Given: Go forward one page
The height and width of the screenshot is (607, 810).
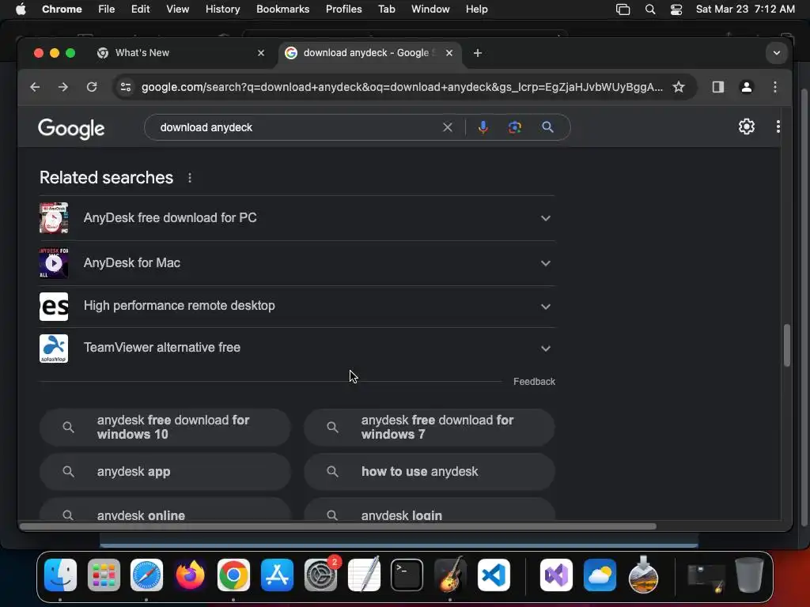Looking at the screenshot, I should click(x=63, y=87).
